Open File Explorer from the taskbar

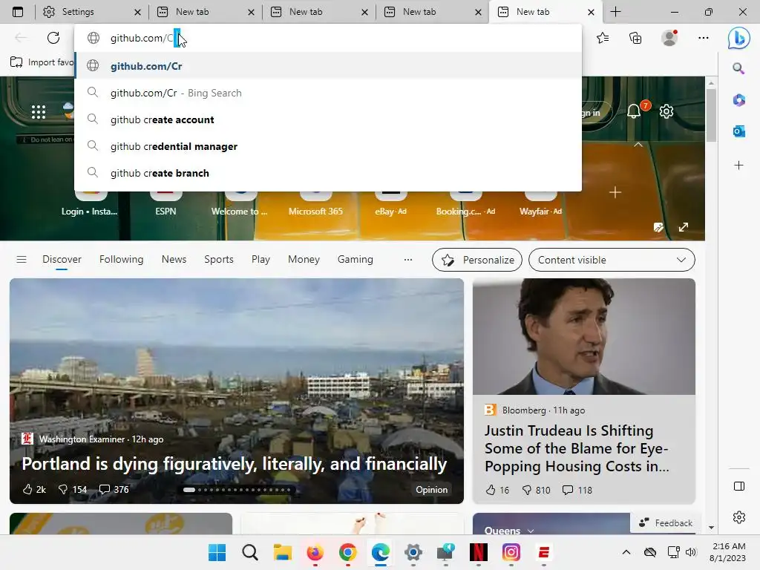click(282, 552)
